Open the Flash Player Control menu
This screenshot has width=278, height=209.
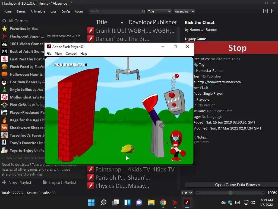point(71,54)
